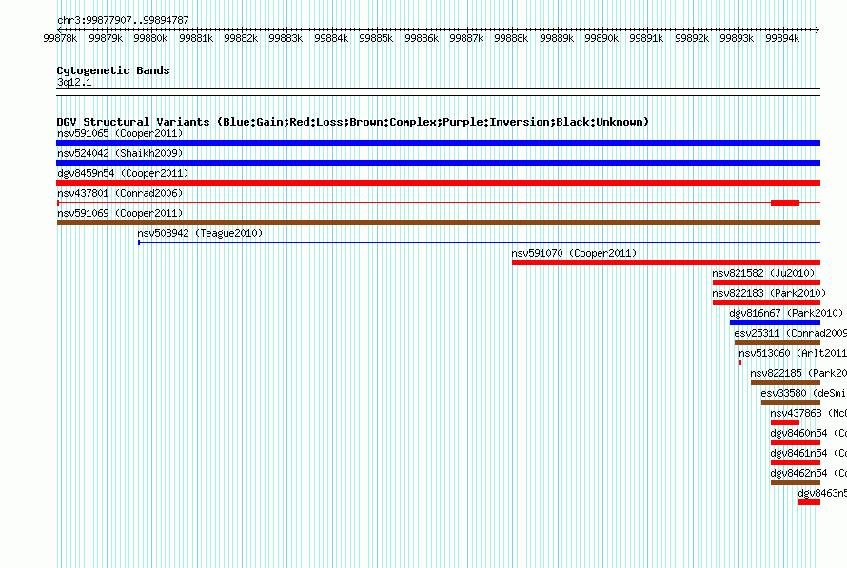Open the dgv8459n54 (Cooper2011) label
Screen dimensions: 847x568
pyautogui.click(x=123, y=173)
